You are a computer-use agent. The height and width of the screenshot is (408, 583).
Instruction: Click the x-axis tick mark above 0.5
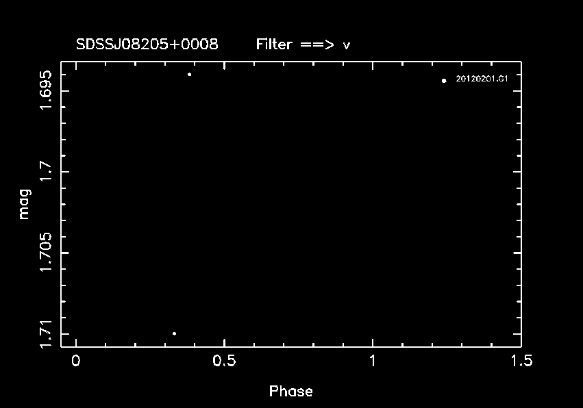(x=224, y=343)
